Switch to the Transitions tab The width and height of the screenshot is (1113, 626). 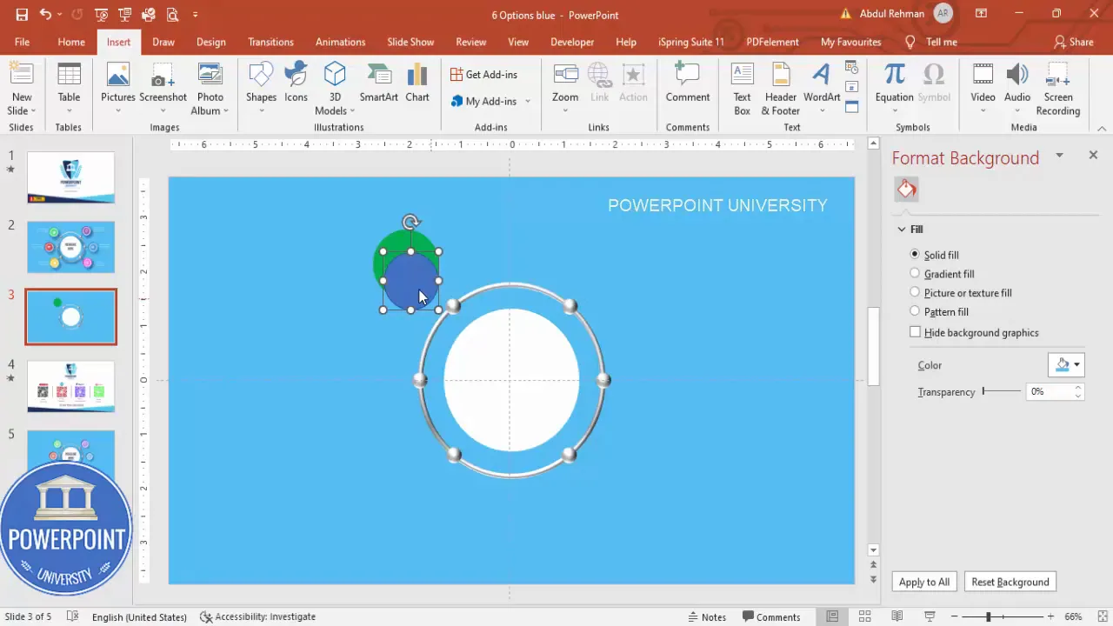[270, 42]
